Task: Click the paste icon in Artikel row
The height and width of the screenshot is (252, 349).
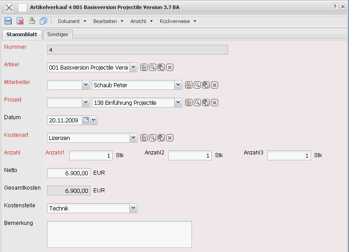Action: (x=161, y=67)
